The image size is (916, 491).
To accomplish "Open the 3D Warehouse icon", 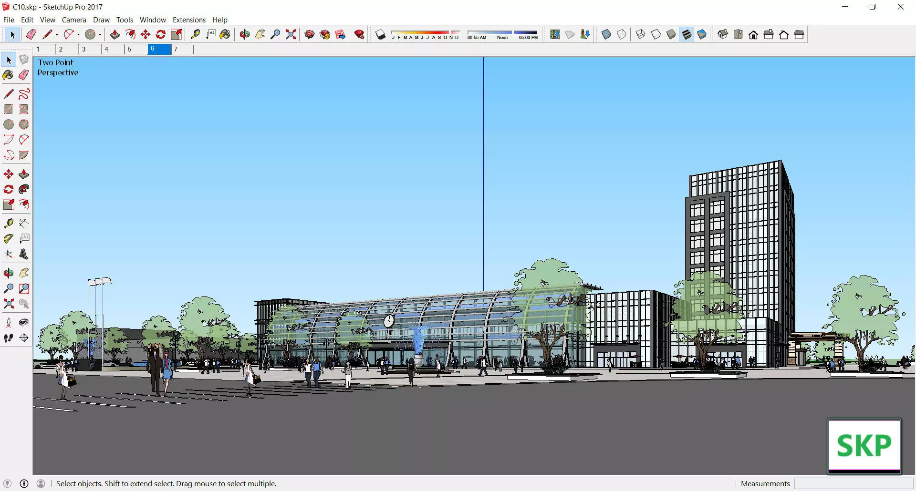I will tap(310, 34).
